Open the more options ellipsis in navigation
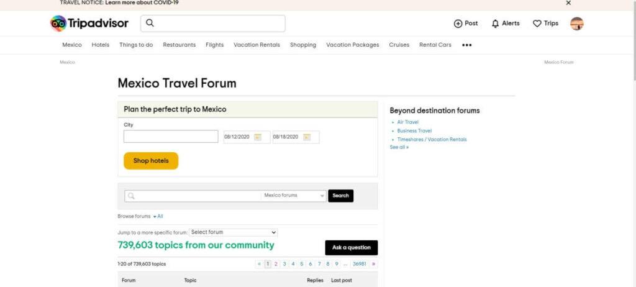 467,45
